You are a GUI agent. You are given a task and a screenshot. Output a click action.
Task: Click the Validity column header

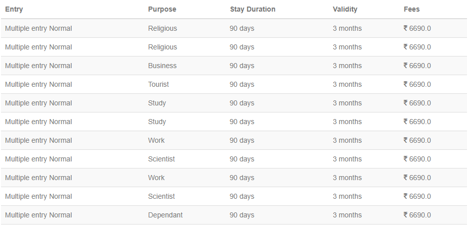345,9
